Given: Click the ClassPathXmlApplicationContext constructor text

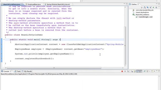Looking at the screenshot, I should (85, 44).
